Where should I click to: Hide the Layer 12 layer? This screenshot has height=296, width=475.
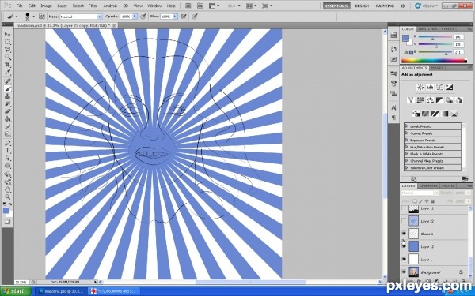(x=404, y=246)
